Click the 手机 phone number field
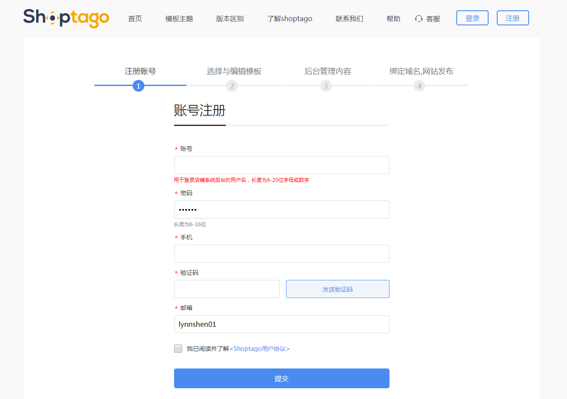Image resolution: width=567 pixels, height=399 pixels. pyautogui.click(x=281, y=253)
